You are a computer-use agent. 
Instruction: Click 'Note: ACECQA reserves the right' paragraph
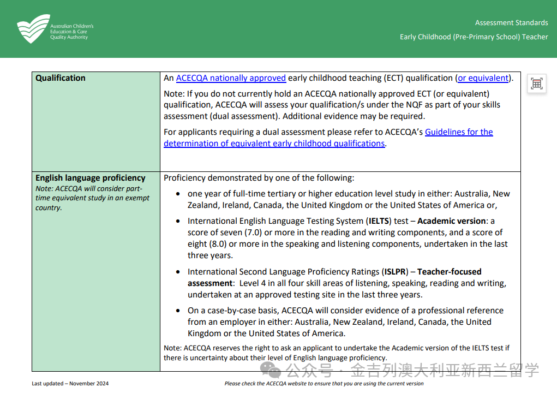point(337,353)
